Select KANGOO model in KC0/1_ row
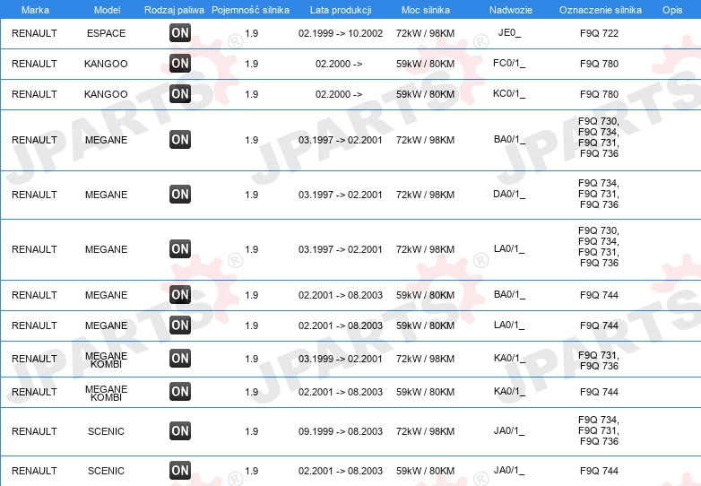Image resolution: width=701 pixels, height=486 pixels. click(106, 94)
